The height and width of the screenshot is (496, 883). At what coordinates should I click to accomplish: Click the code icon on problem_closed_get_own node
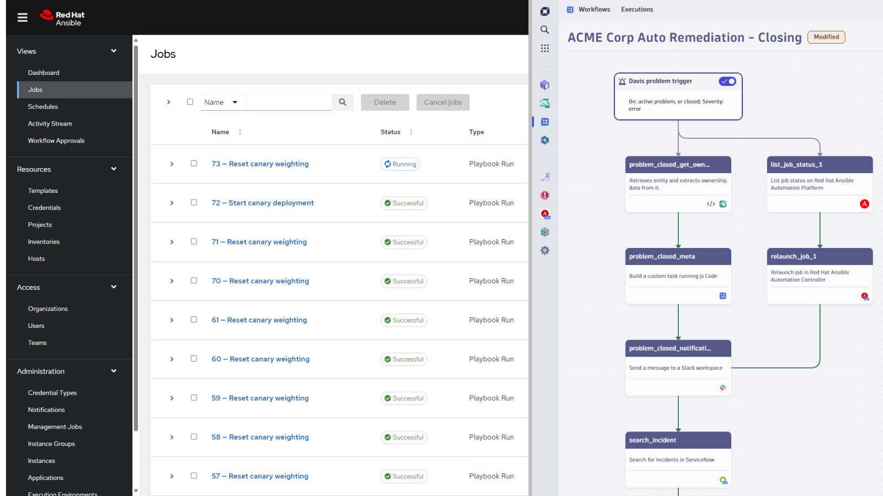(x=710, y=203)
